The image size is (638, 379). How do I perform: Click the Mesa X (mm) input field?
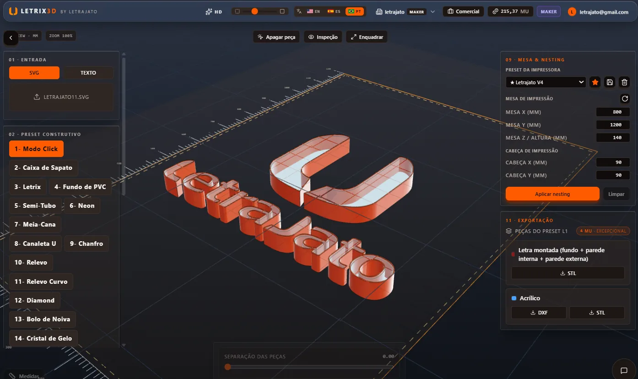tap(613, 112)
